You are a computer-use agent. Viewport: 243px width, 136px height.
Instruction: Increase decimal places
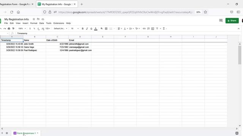(x=43, y=29)
